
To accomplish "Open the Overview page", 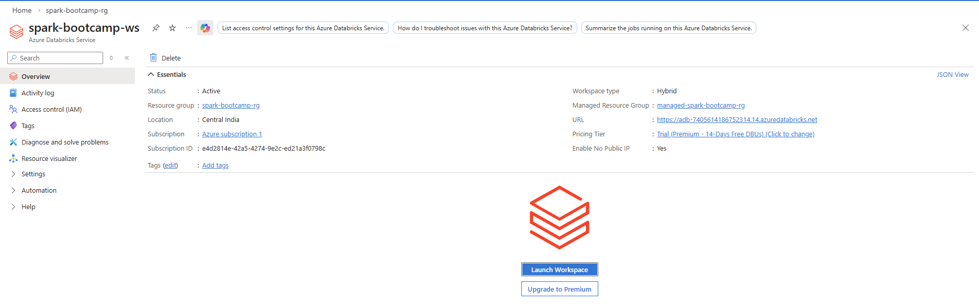I will pyautogui.click(x=67, y=76).
